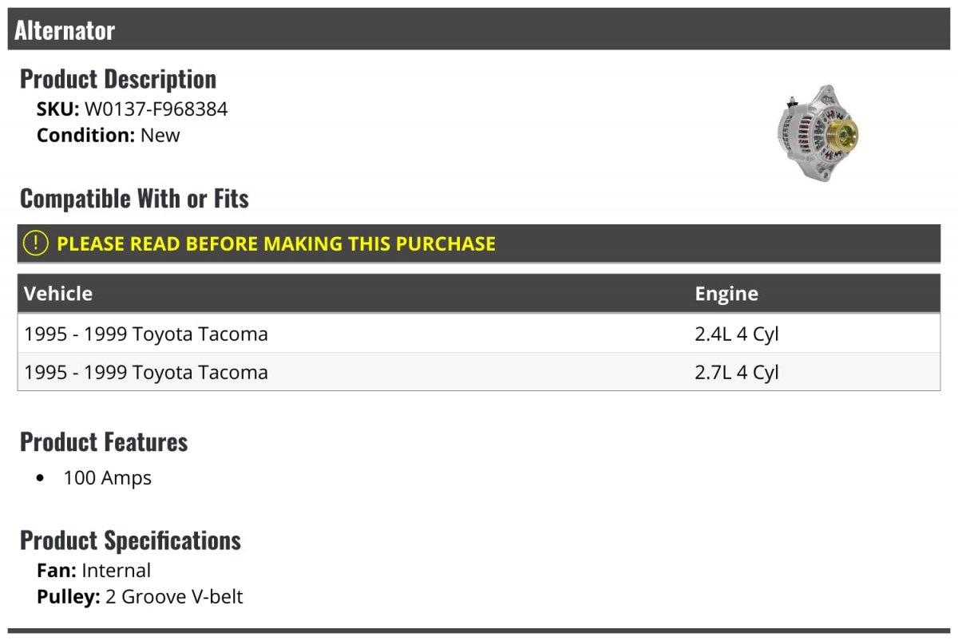Click the 100 Amps bullet item

107,478
